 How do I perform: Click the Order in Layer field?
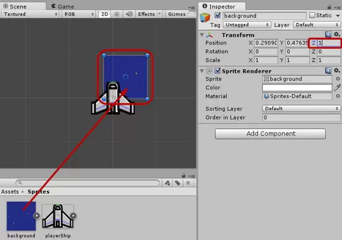[301, 118]
